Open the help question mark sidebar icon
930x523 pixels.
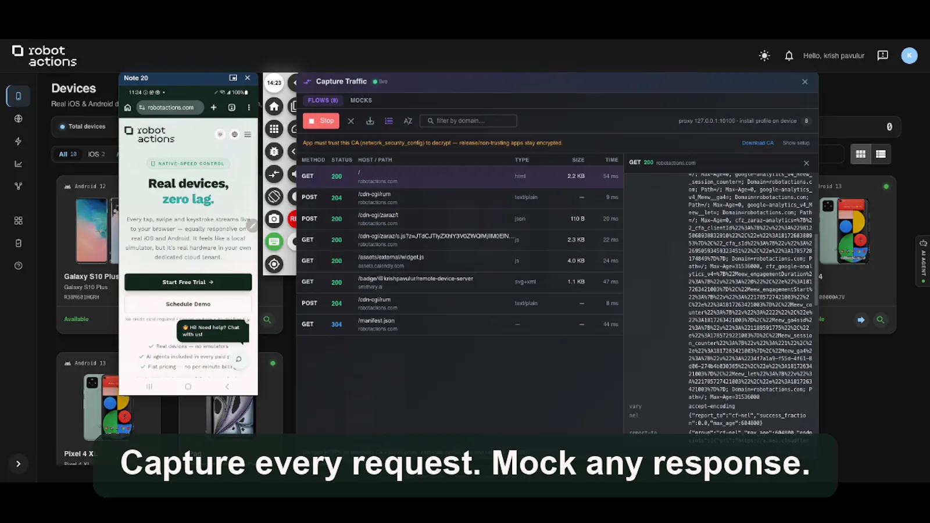tap(18, 266)
